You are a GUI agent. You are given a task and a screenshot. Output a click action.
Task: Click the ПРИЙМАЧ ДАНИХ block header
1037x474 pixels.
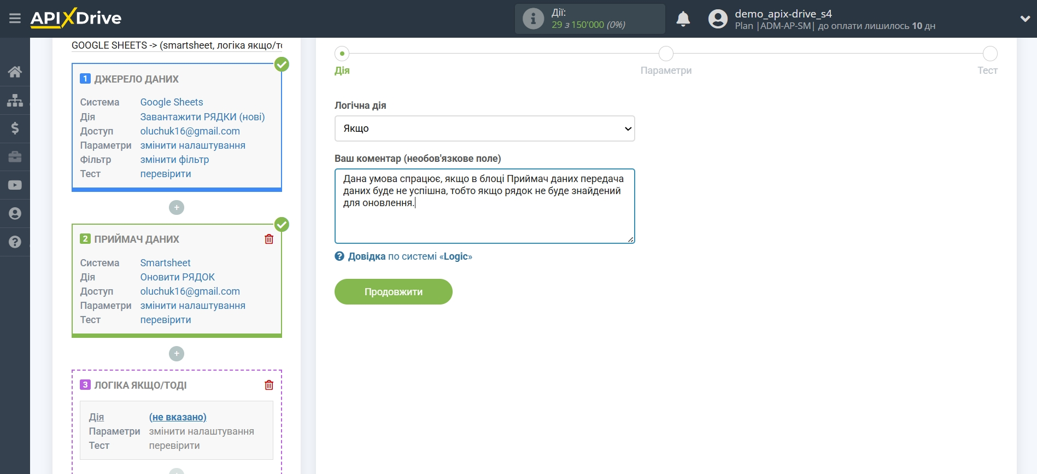tap(136, 239)
